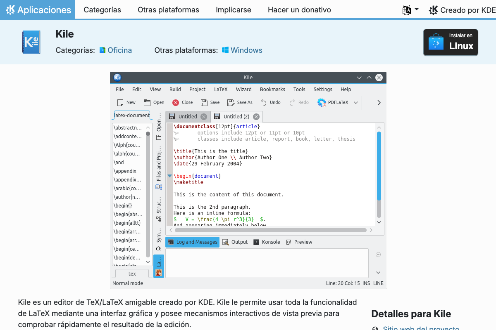Viewport: 496px width, 330px height.
Task: Click the Undo arrow in Kile toolbar
Action: pos(264,103)
